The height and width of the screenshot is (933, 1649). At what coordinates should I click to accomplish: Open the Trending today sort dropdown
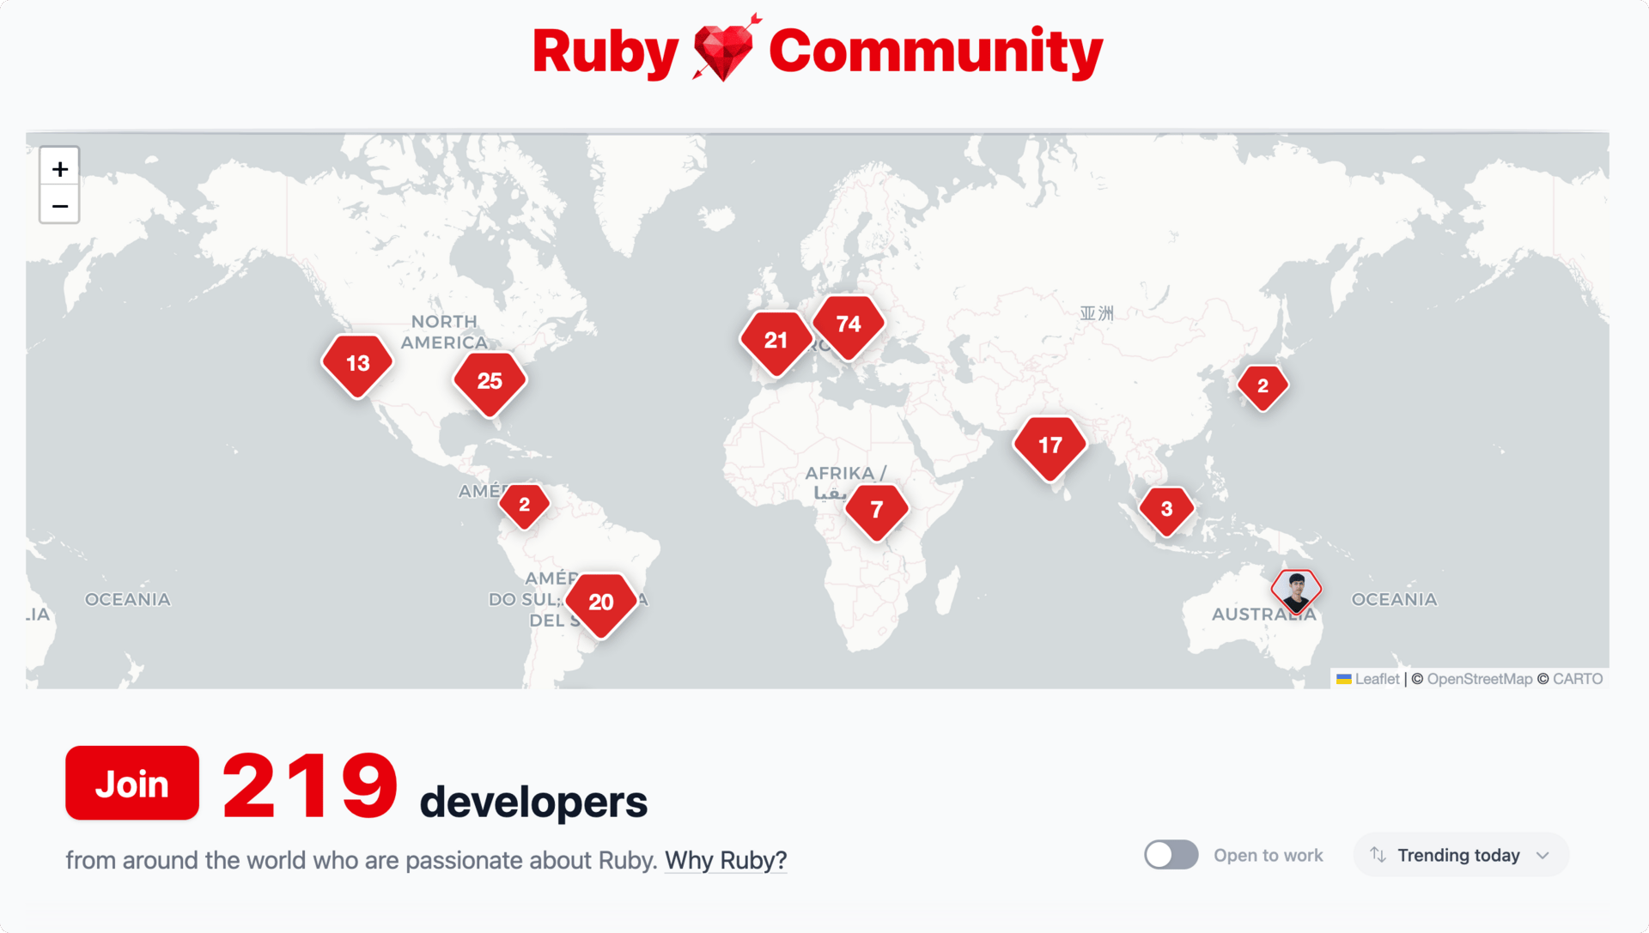point(1459,855)
